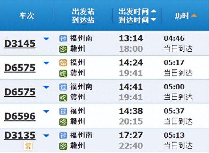Open train D3135 link

coord(20,135)
